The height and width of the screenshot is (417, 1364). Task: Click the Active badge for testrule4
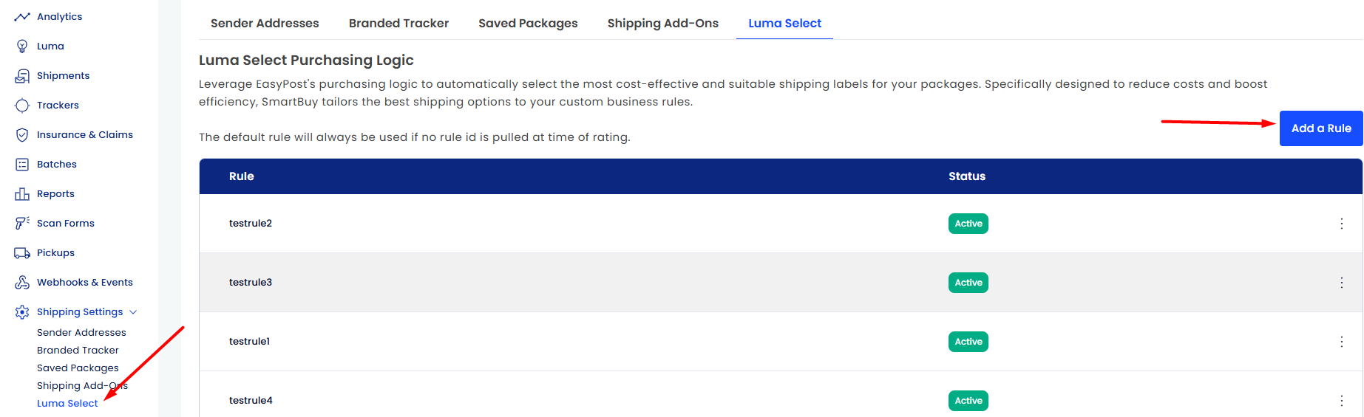click(x=968, y=401)
